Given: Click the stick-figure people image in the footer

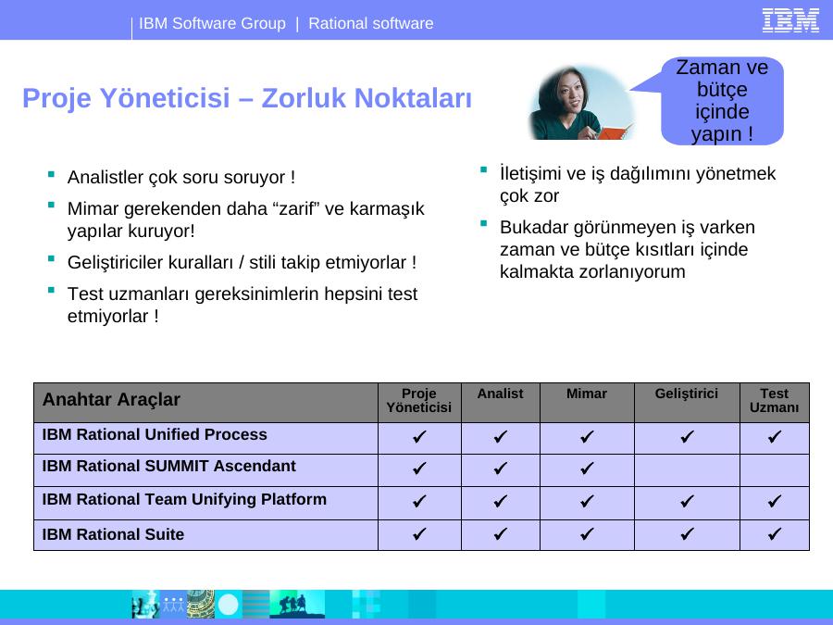Looking at the screenshot, I should coord(173,605).
